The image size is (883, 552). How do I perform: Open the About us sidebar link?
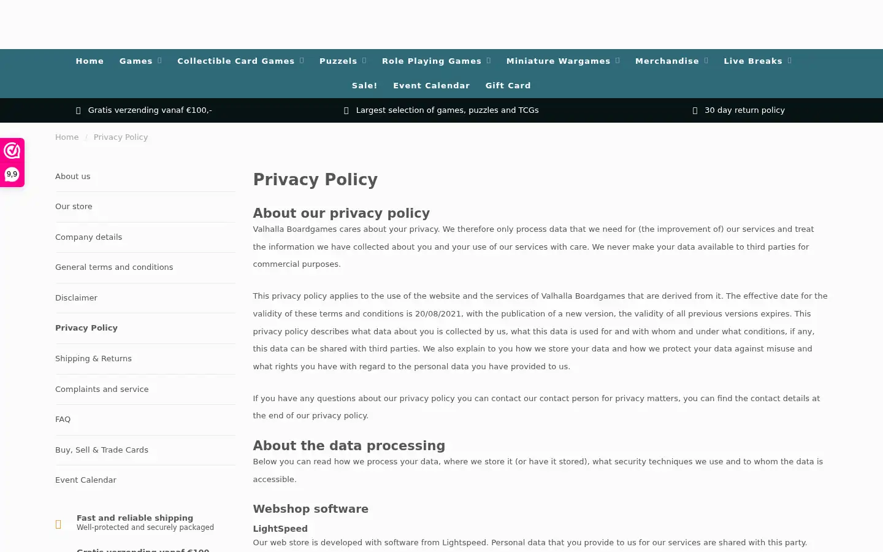coord(72,176)
